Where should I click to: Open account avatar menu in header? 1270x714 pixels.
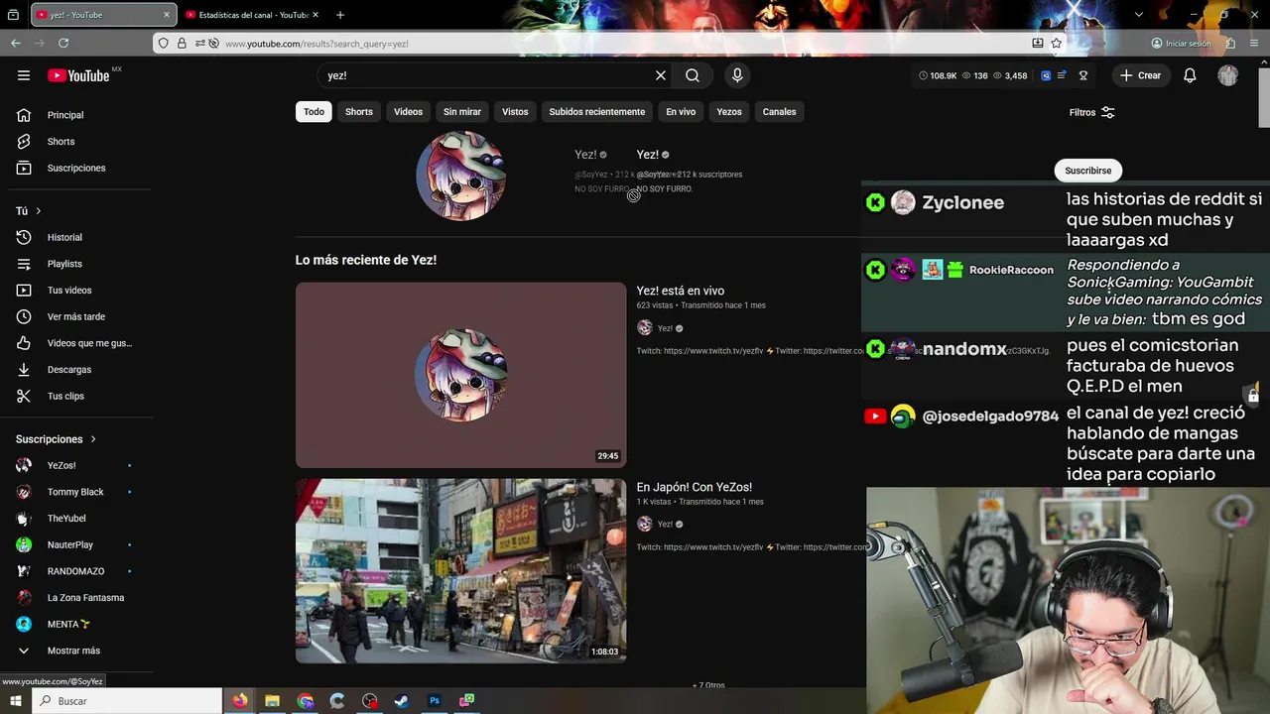[x=1228, y=75]
